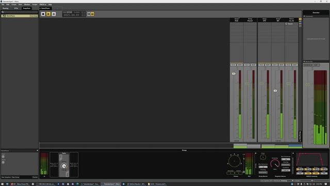
Task: Solo the second group mixer strip
Action: pyautogui.click(x=246, y=65)
